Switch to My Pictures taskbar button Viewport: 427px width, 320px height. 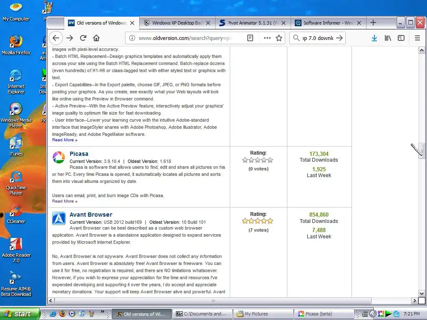coord(263,314)
